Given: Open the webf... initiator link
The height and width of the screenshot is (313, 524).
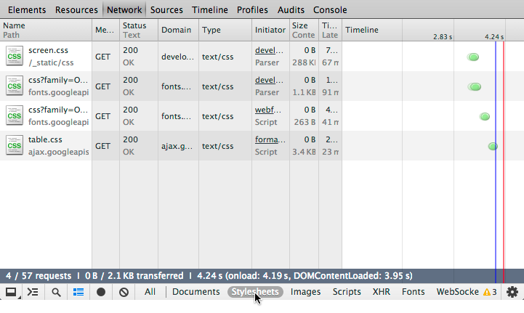Looking at the screenshot, I should [x=268, y=110].
